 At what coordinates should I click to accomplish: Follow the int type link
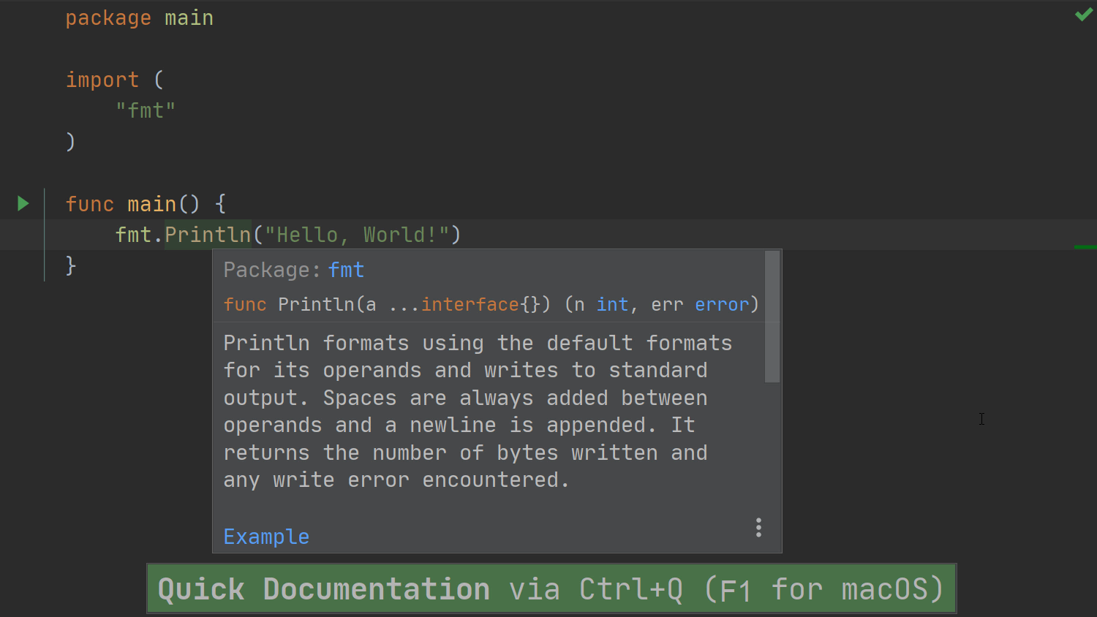(612, 304)
